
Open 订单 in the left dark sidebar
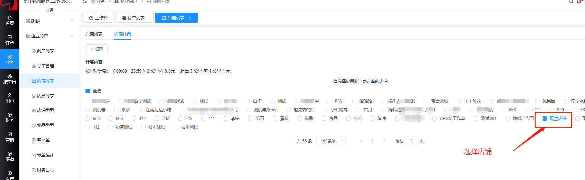tap(10, 40)
